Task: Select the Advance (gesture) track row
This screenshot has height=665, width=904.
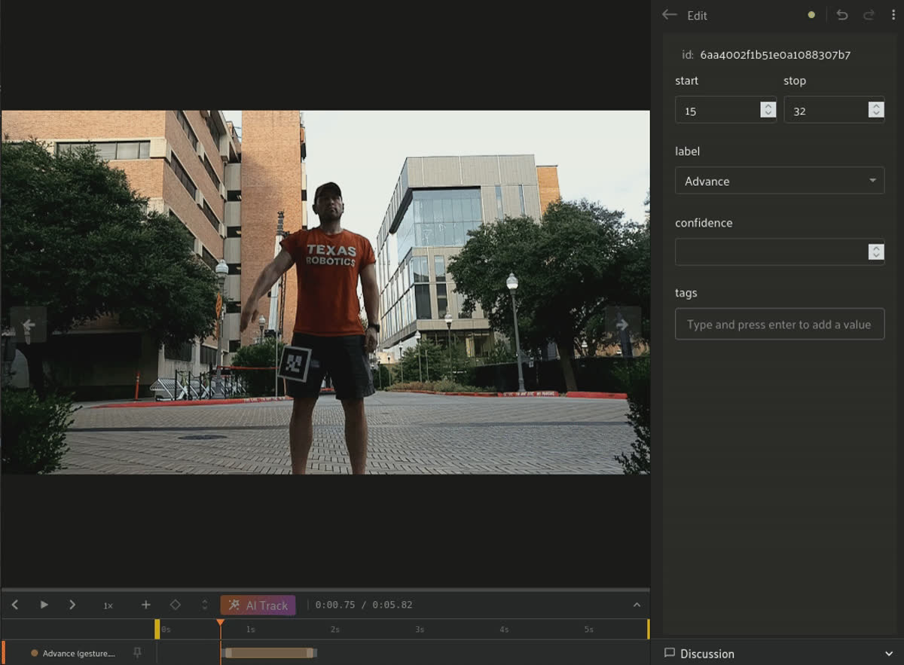Action: click(x=79, y=653)
